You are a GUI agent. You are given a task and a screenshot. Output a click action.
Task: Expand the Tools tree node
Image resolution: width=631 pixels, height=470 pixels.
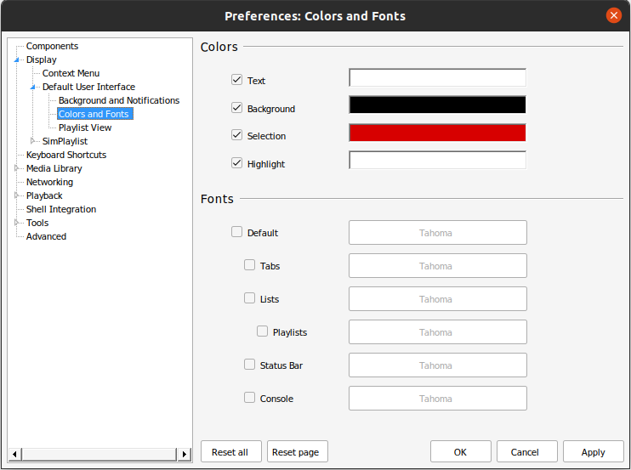pyautogui.click(x=16, y=223)
